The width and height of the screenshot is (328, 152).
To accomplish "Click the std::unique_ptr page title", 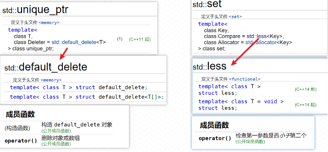I will [35, 10].
